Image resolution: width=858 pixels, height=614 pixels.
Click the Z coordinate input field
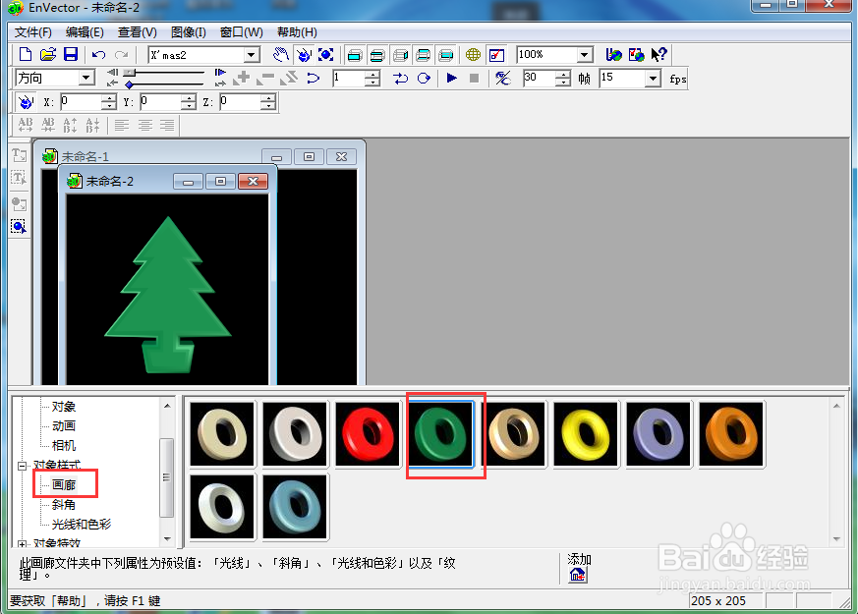point(240,102)
